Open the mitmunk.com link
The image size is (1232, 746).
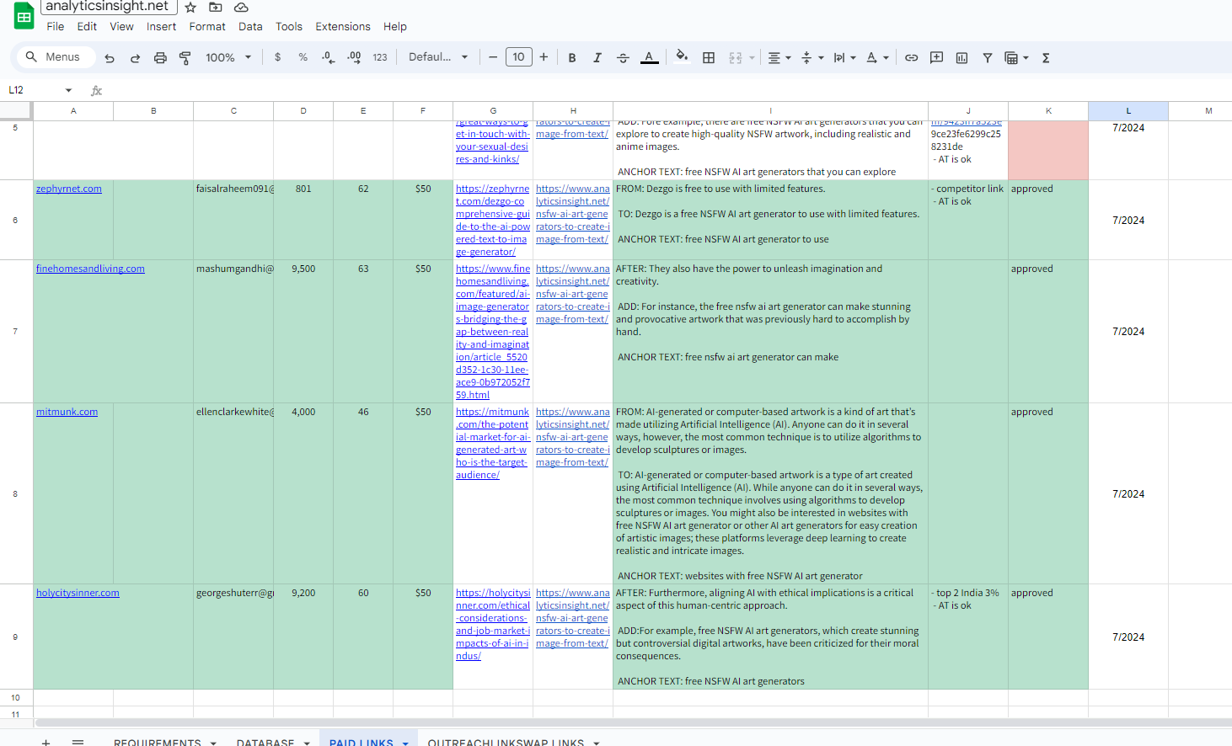click(67, 412)
